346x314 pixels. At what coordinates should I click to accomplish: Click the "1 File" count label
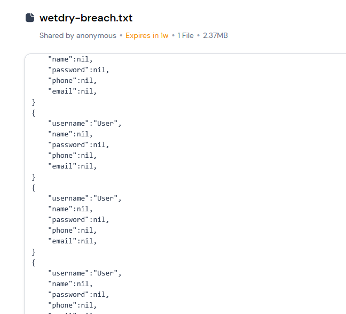pos(185,36)
